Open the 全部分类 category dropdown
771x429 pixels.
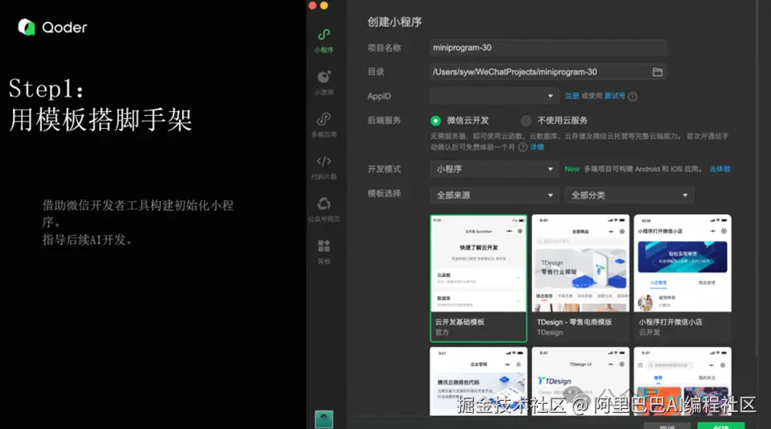629,196
